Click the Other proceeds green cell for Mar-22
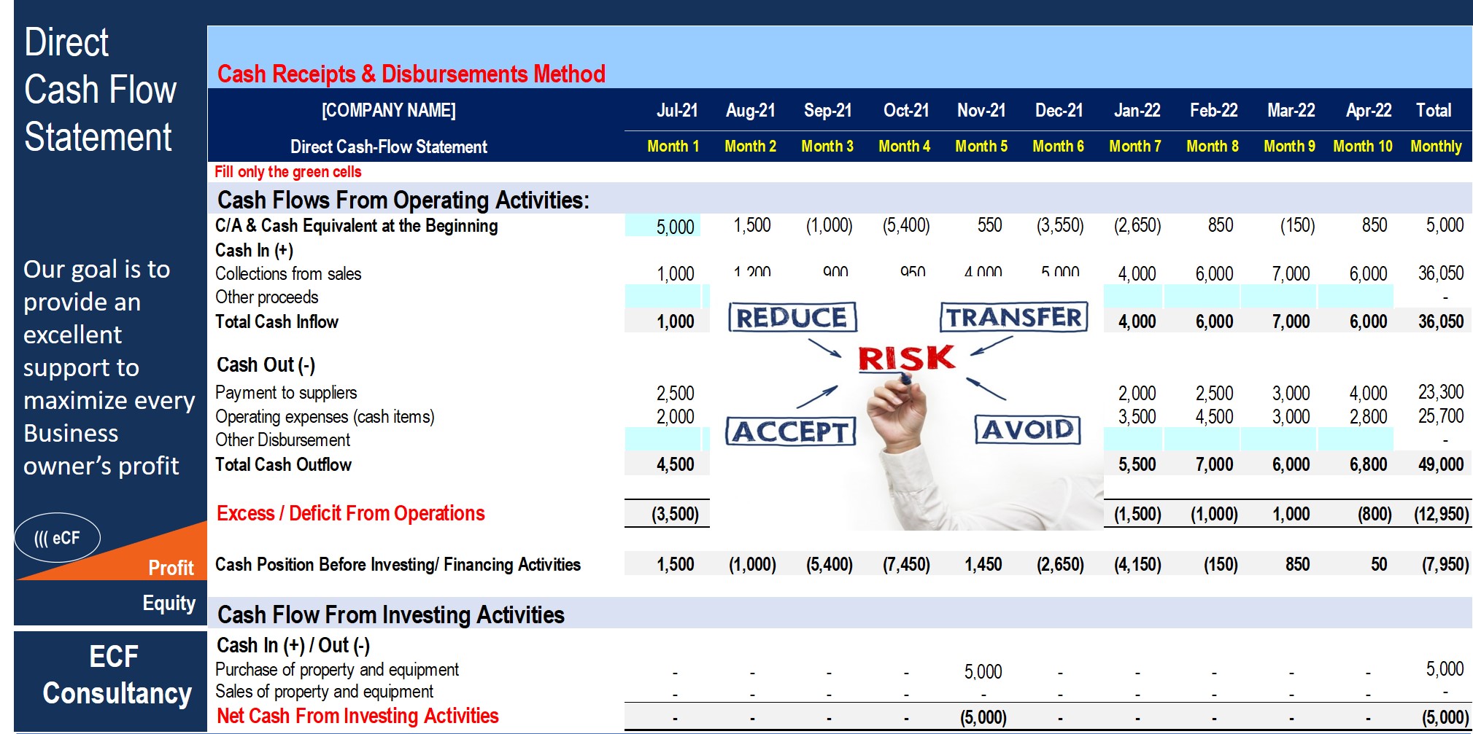Screen dimensions: 1473x734 (1277, 297)
